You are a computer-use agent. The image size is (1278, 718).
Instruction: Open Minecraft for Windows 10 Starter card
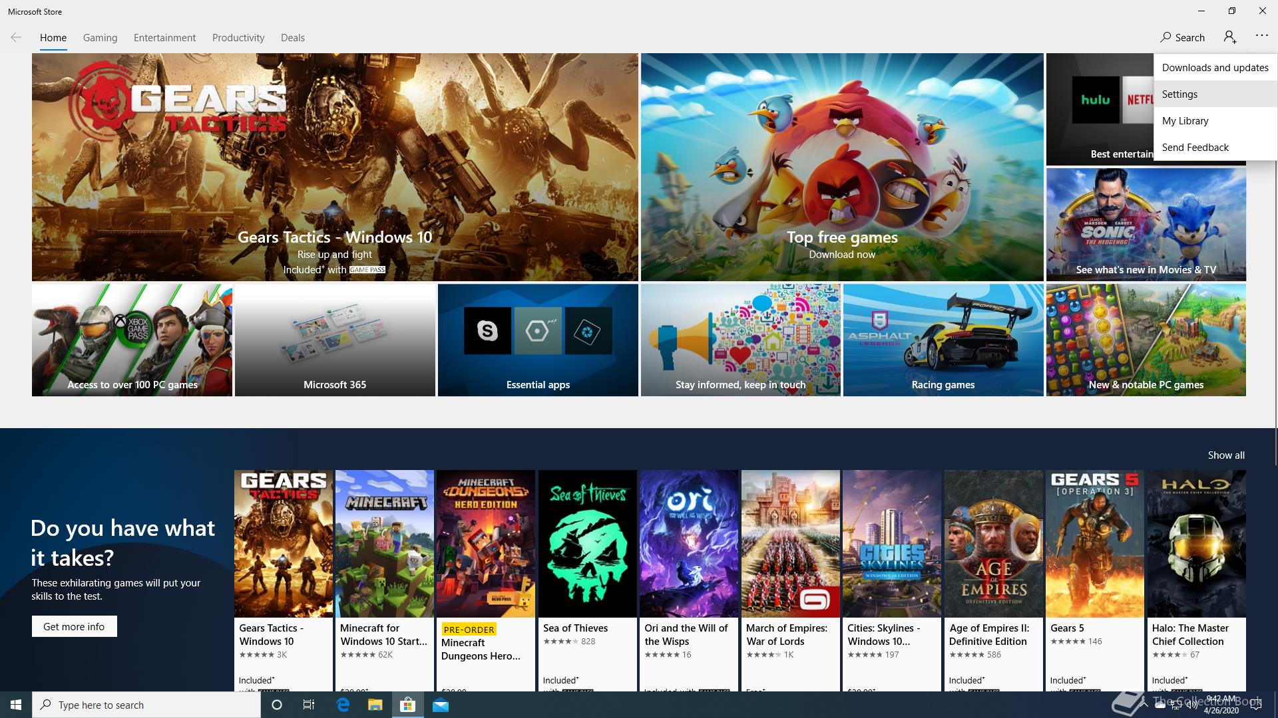tap(385, 580)
